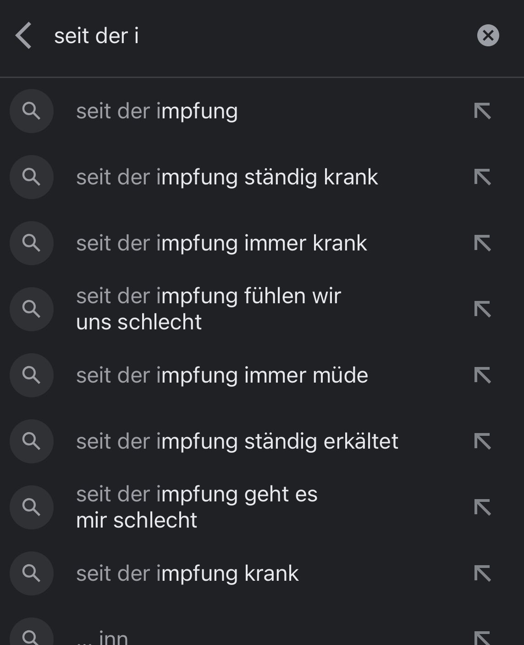This screenshot has height=645, width=524.
Task: Pick 'seit der impfung immer müde' suggestion
Action: [x=222, y=376]
